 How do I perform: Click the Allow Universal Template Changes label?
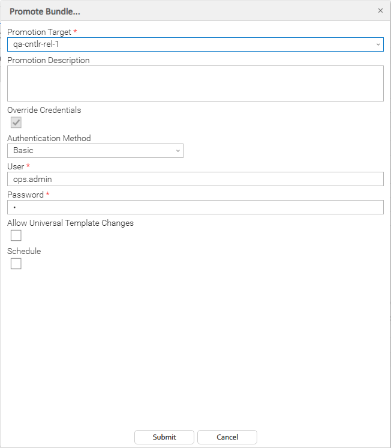coord(70,223)
